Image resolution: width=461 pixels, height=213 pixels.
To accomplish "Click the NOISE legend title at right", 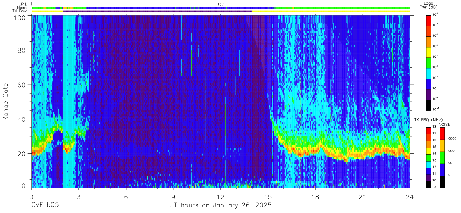I will click(444, 124).
